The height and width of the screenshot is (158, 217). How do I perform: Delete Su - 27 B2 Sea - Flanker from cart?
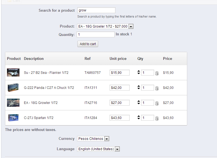[157, 73]
